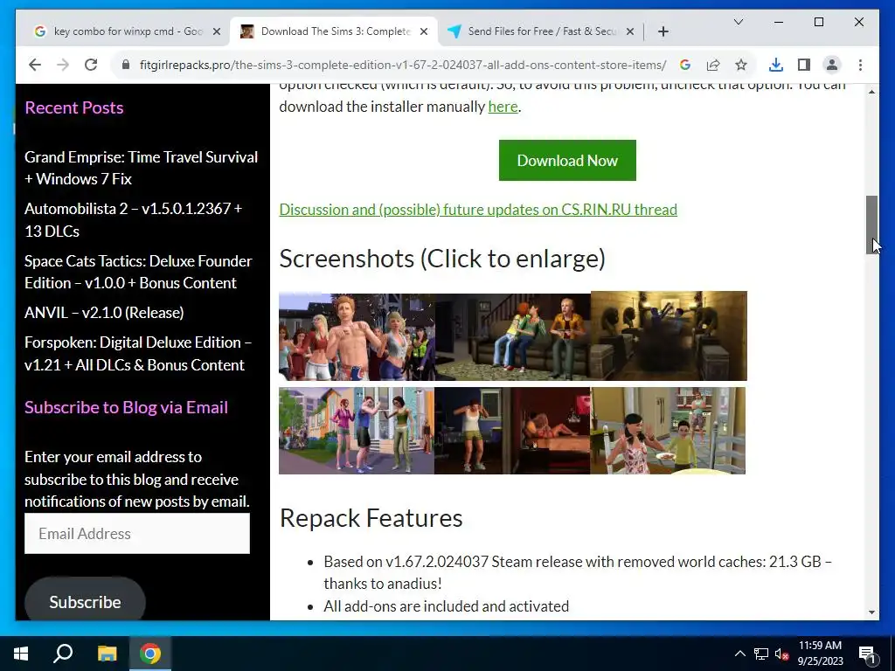The image size is (895, 671).
Task: Click the Subscribe button
Action: (85, 599)
